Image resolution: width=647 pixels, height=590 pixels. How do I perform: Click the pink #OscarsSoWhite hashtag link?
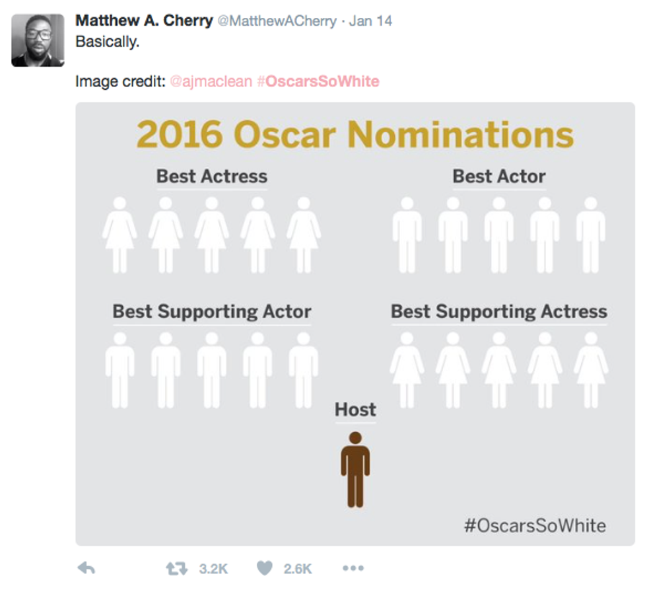point(318,81)
